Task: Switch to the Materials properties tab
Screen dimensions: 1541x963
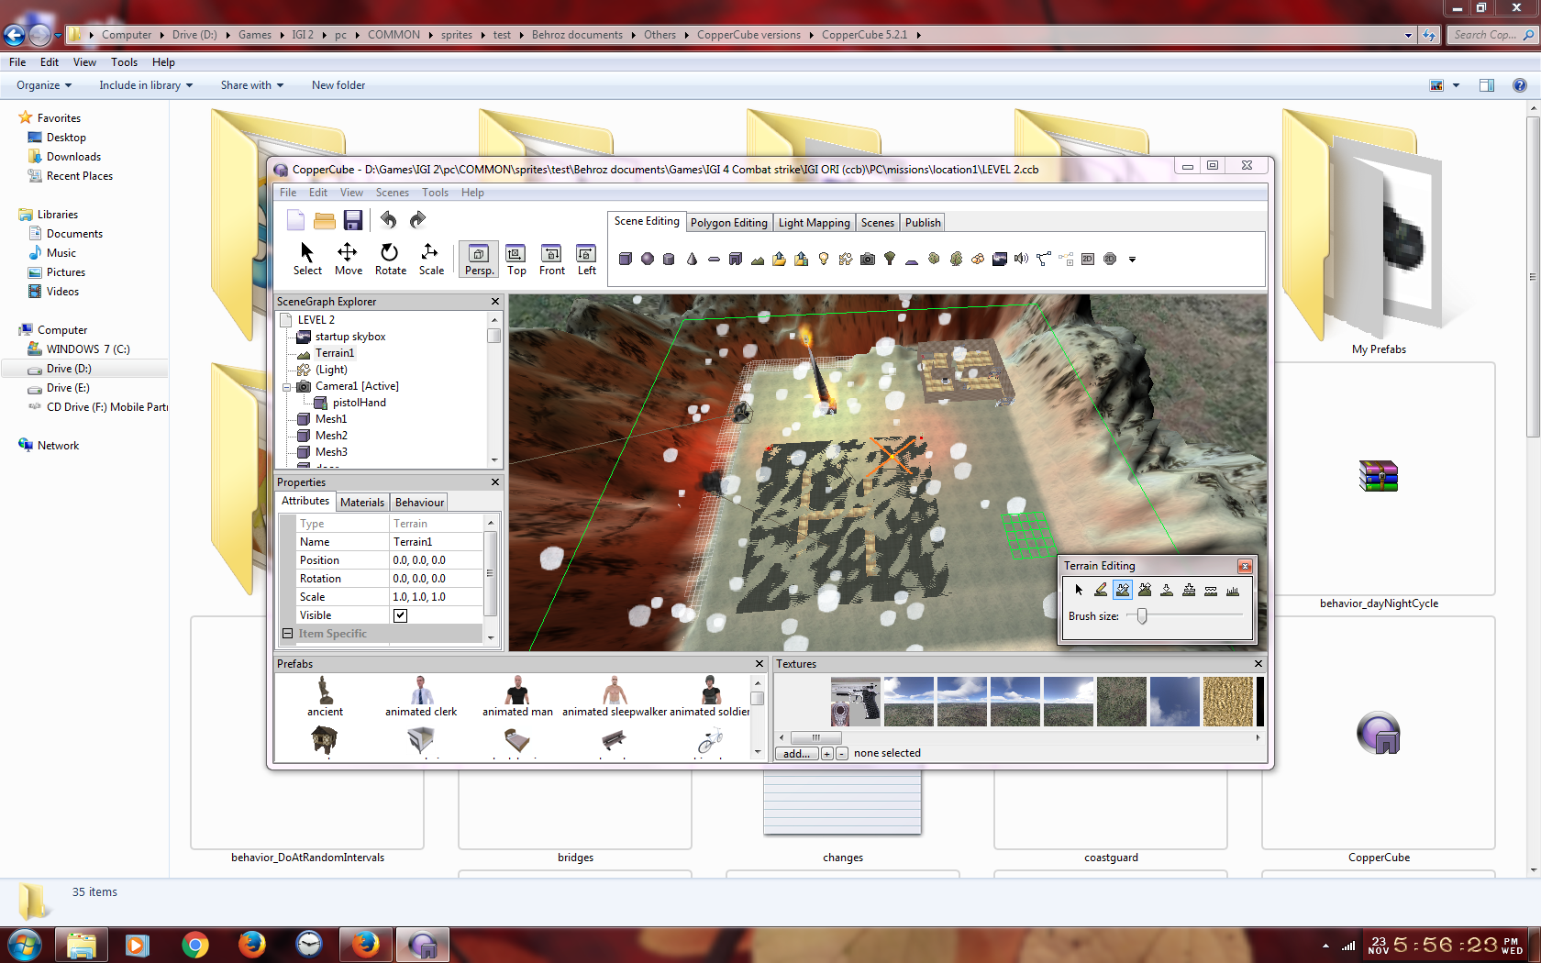Action: [x=362, y=503]
